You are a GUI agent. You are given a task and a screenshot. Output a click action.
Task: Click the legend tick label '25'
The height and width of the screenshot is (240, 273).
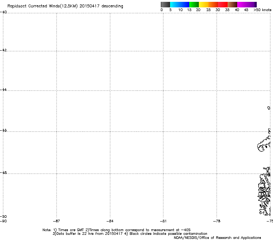point(208,10)
